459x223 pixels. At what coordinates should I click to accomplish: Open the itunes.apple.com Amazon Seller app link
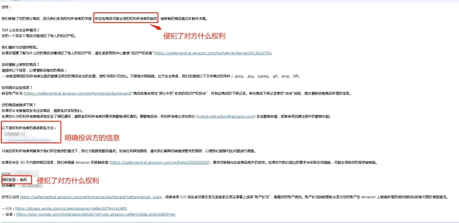click(x=71, y=209)
